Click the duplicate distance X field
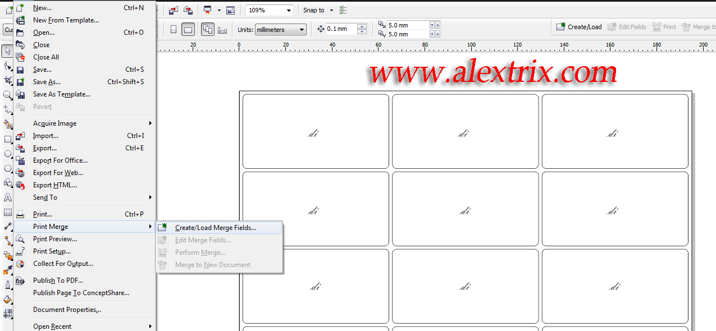This screenshot has height=331, width=716. coord(408,25)
